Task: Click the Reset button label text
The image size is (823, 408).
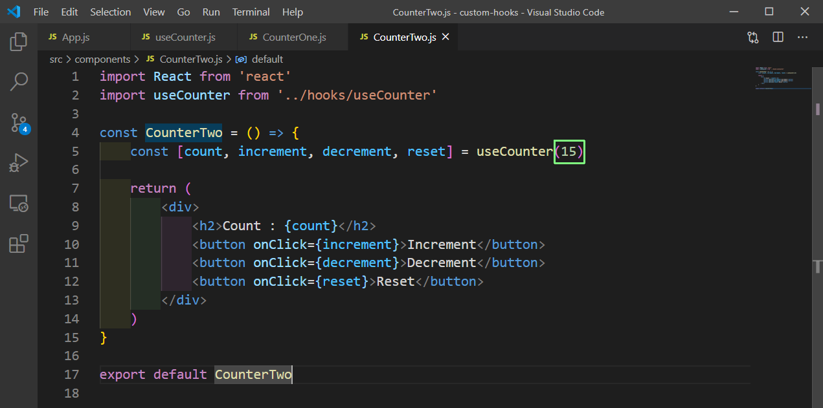Action: (396, 281)
